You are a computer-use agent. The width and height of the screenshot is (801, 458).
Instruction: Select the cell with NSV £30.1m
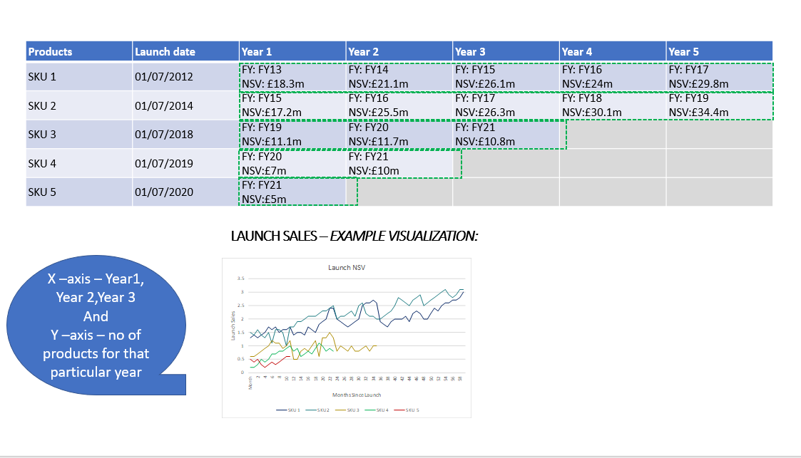click(x=613, y=105)
